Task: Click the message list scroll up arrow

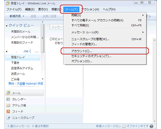Action: coord(155,40)
